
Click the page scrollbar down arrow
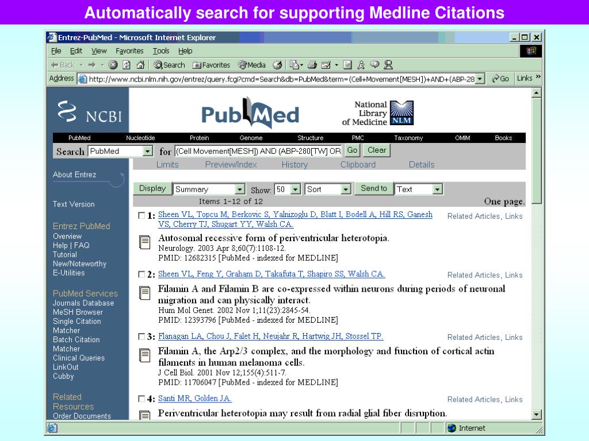537,415
